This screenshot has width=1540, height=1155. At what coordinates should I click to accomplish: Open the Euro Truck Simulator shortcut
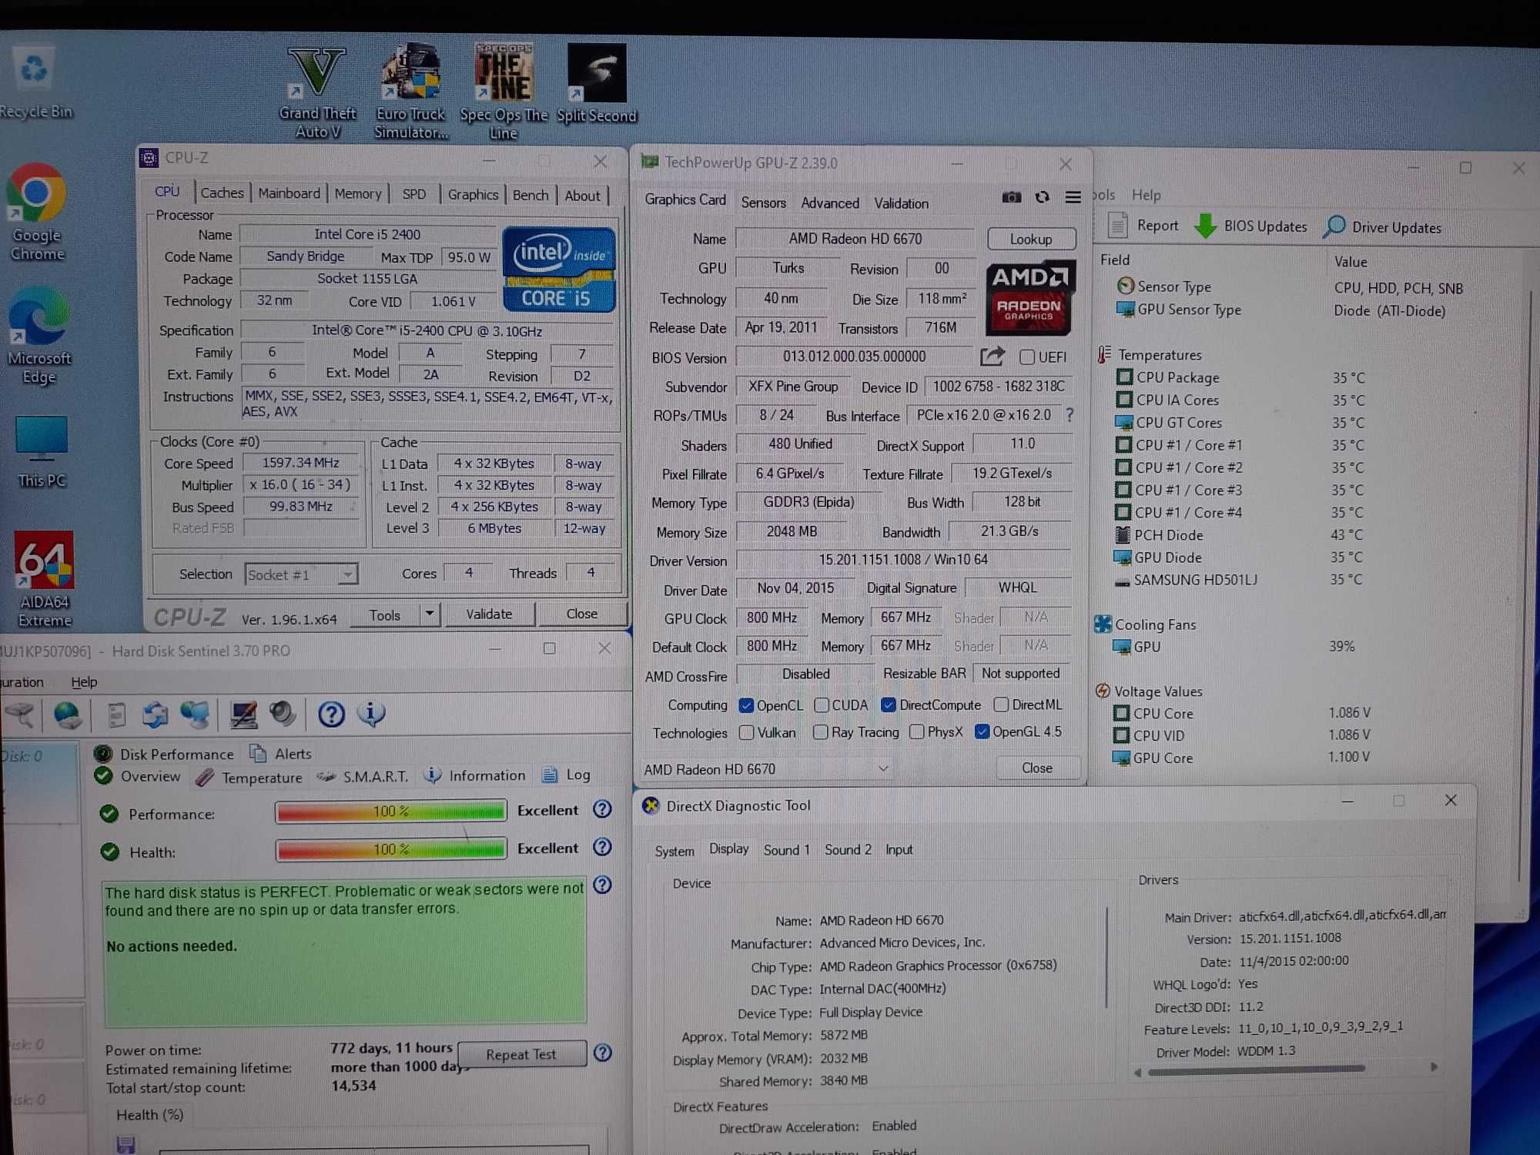[411, 92]
